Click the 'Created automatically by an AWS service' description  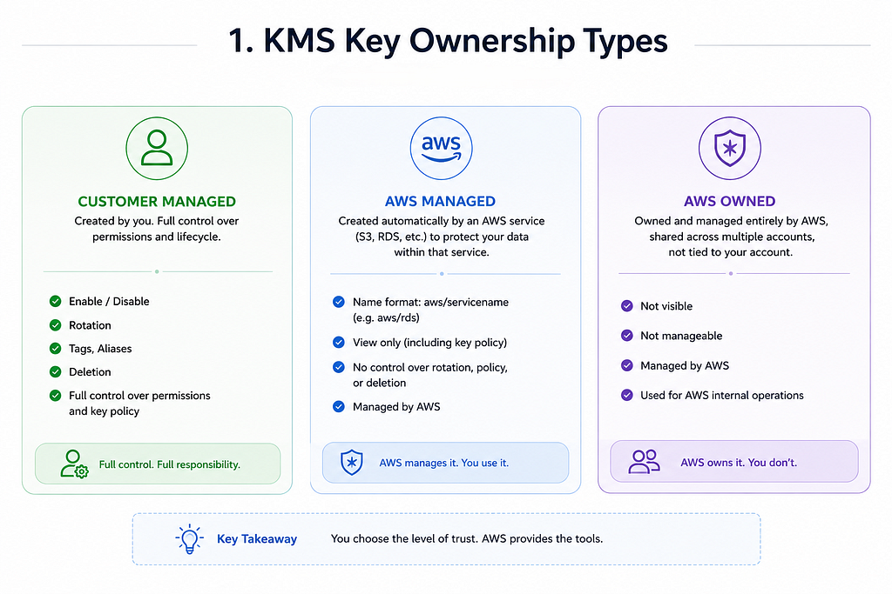pos(442,237)
